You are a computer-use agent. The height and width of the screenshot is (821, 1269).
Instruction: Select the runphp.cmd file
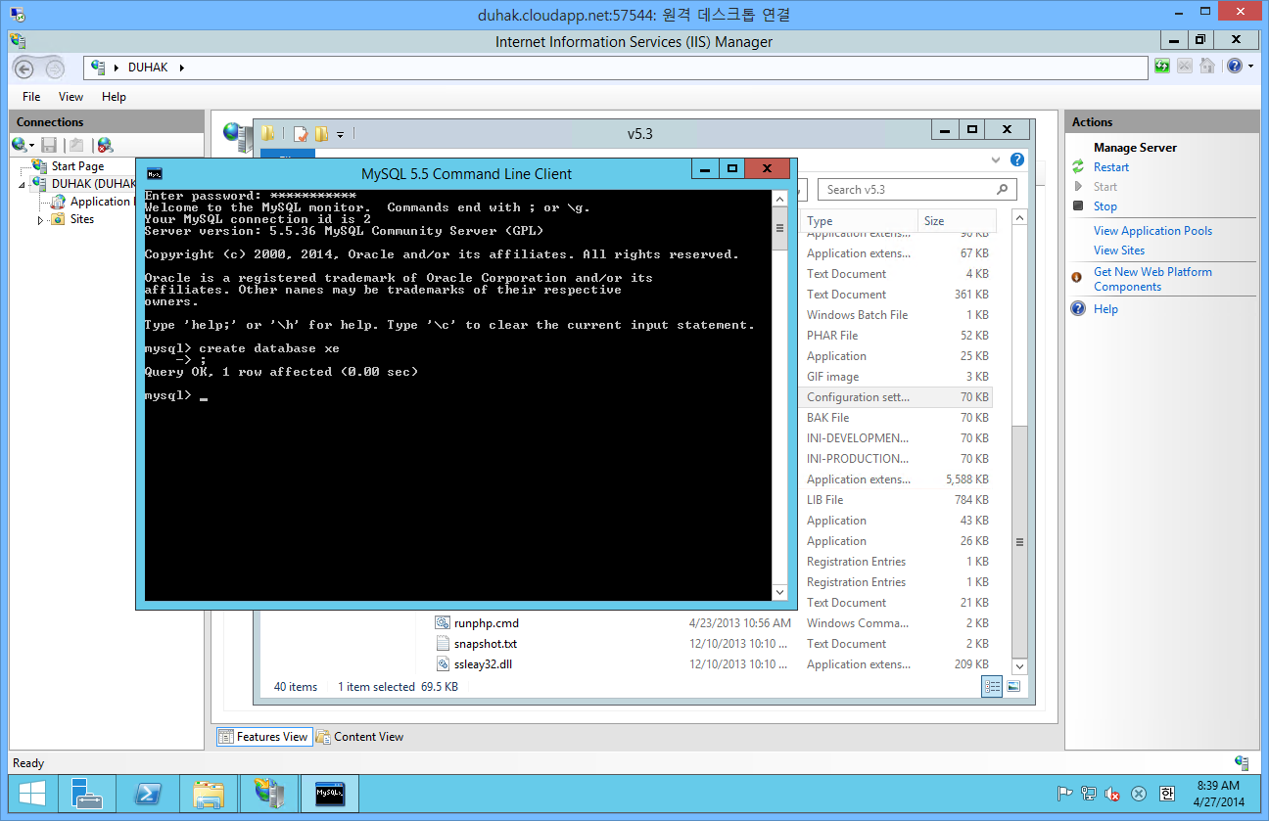click(x=486, y=623)
